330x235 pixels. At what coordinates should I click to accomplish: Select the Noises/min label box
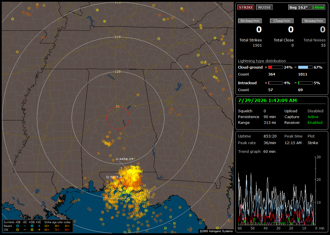pyautogui.click(x=313, y=21)
